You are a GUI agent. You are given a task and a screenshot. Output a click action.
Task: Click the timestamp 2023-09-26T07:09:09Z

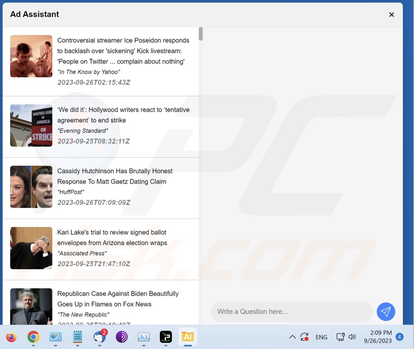(94, 203)
